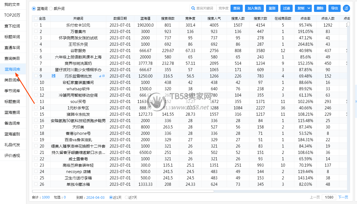This screenshot has width=357, height=204.
Task: Click 下一页 to go to next page
Action: click(x=343, y=197)
